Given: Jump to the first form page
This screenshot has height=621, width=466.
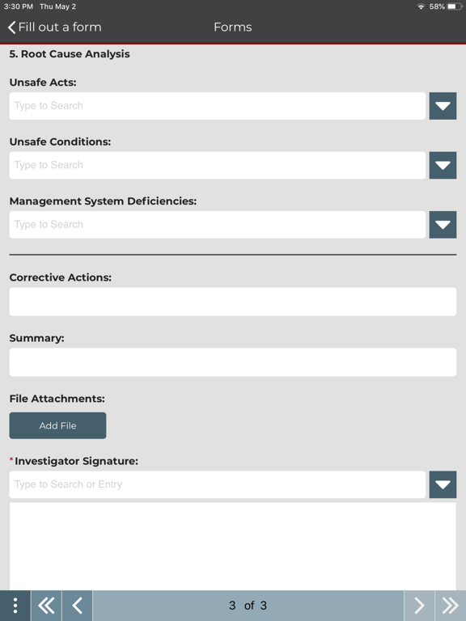Looking at the screenshot, I should pos(46,606).
